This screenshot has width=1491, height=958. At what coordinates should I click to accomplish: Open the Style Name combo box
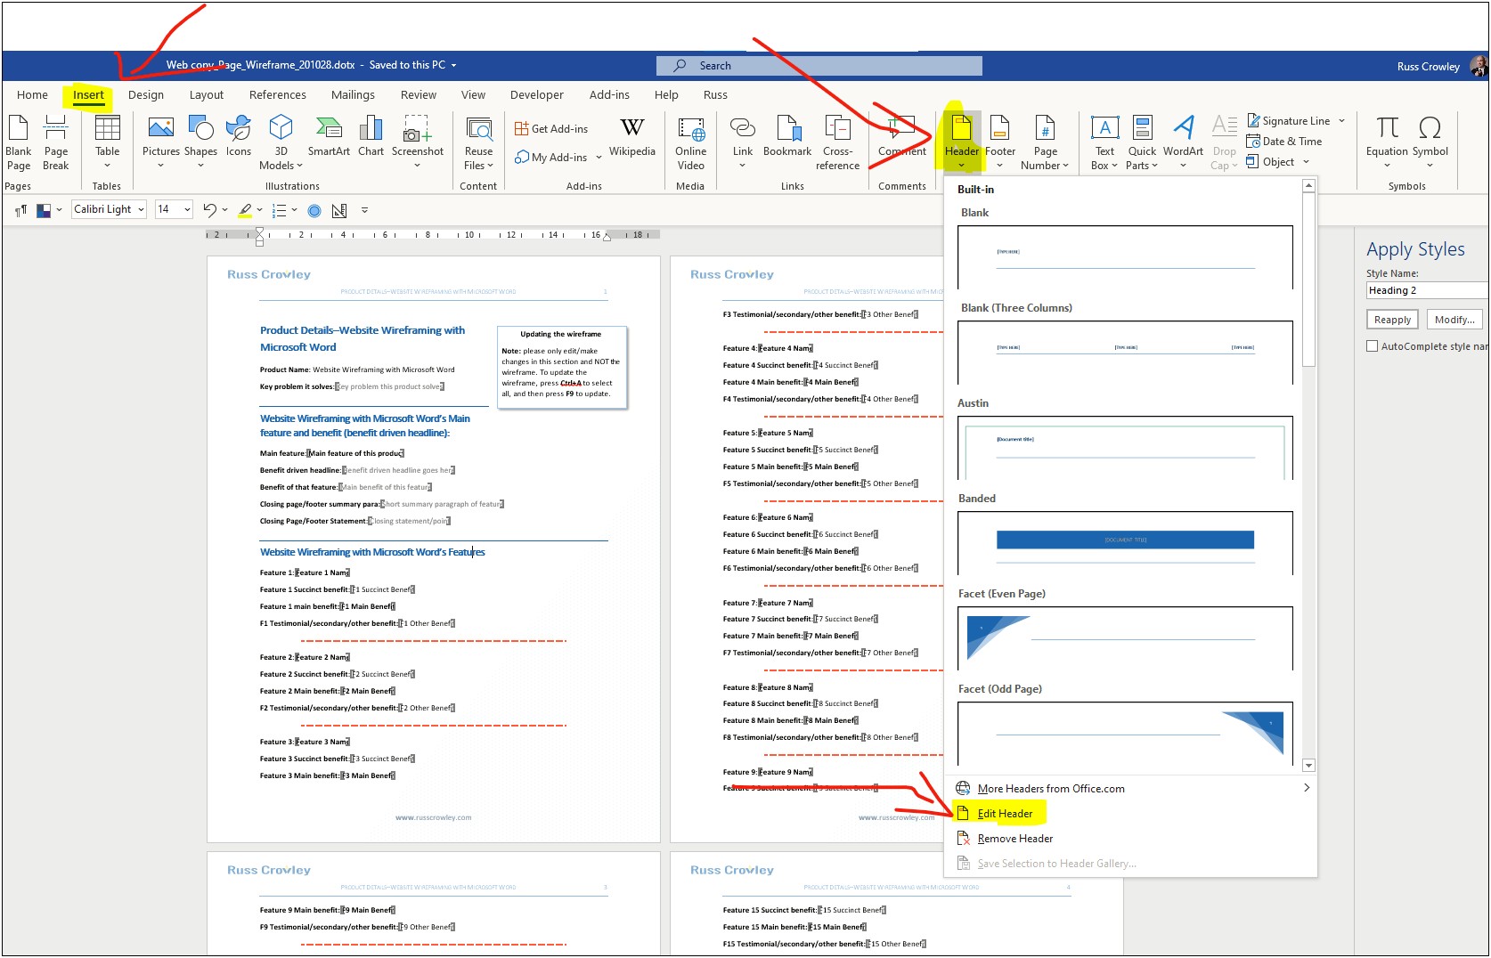tap(1427, 290)
